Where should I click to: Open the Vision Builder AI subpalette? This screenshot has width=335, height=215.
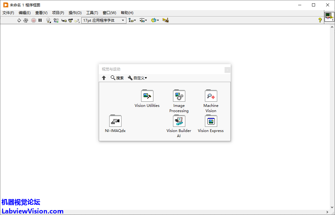coord(179,126)
